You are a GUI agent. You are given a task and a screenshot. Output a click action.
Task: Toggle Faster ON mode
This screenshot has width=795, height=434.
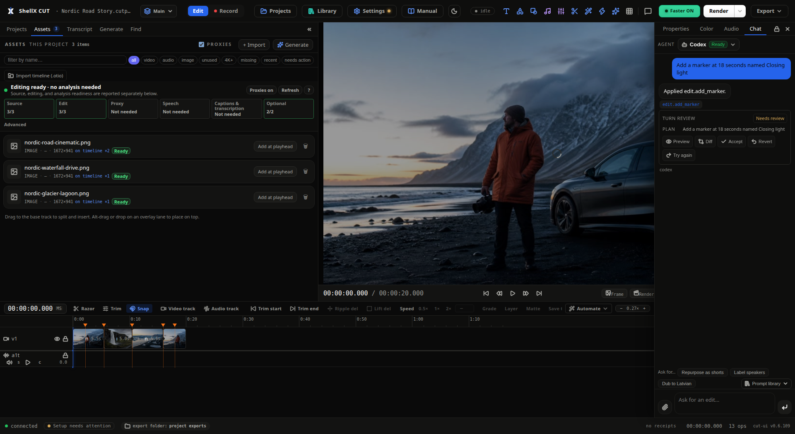[679, 11]
